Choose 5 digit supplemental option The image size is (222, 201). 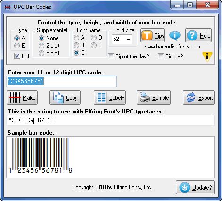[41, 53]
